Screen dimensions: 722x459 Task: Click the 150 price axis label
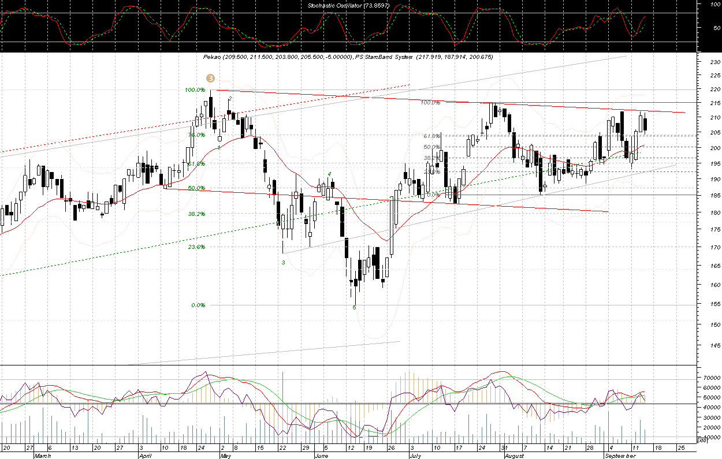[x=714, y=324]
